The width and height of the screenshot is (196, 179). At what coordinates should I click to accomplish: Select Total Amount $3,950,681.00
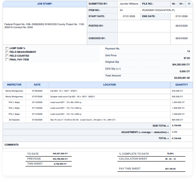click(x=182, y=78)
